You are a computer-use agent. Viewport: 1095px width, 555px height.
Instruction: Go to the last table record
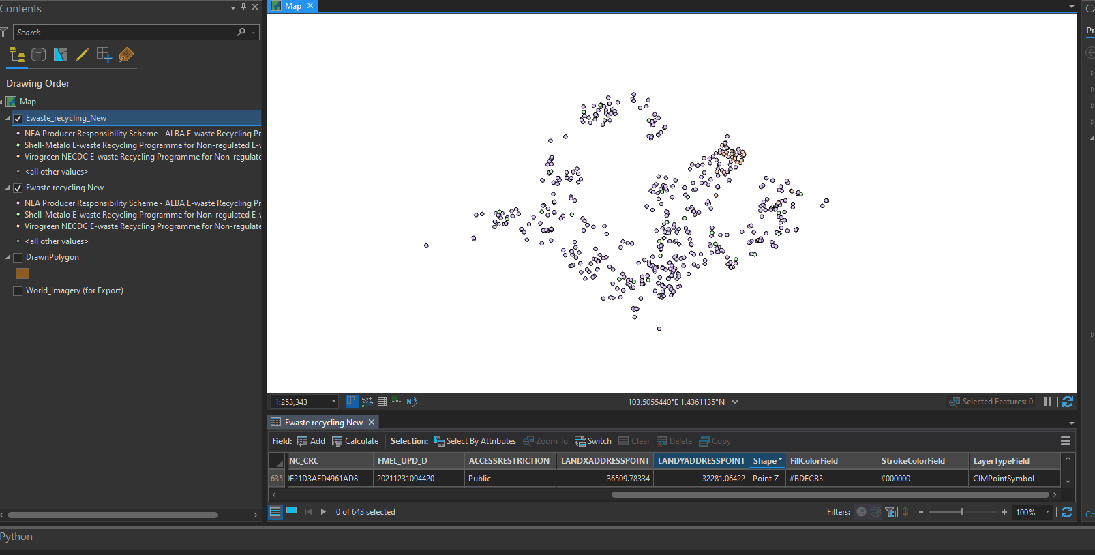[324, 511]
